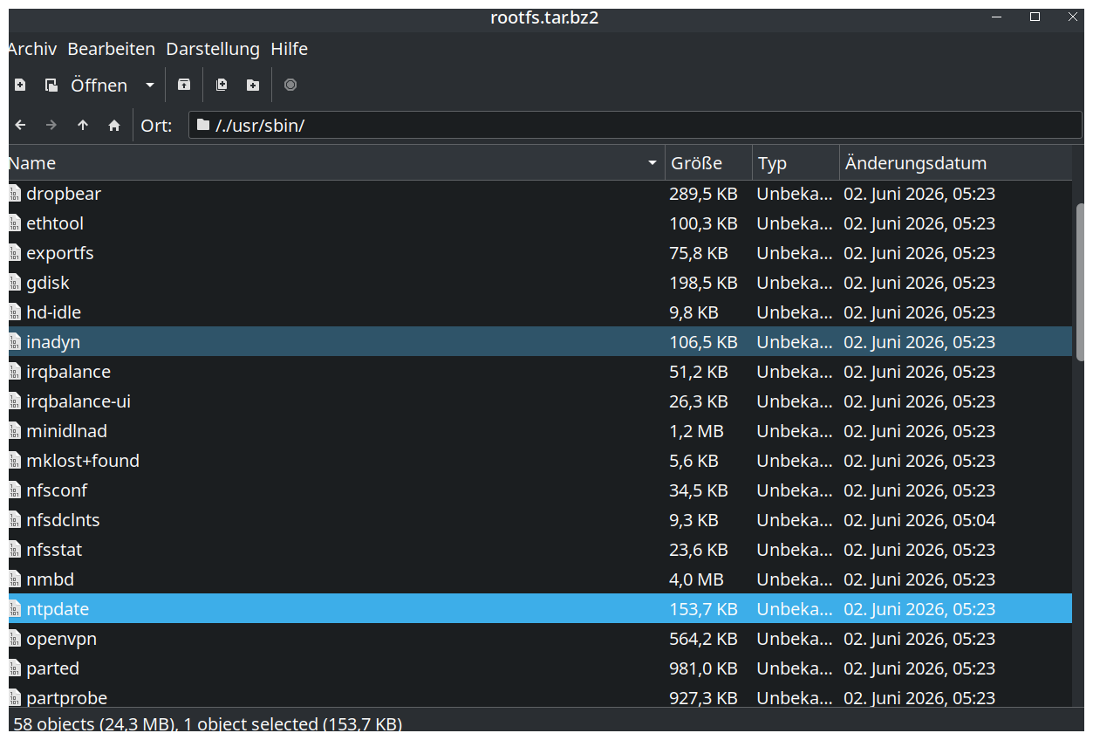
Task: Click the 4,0 MB size cell
Action: 696,579
